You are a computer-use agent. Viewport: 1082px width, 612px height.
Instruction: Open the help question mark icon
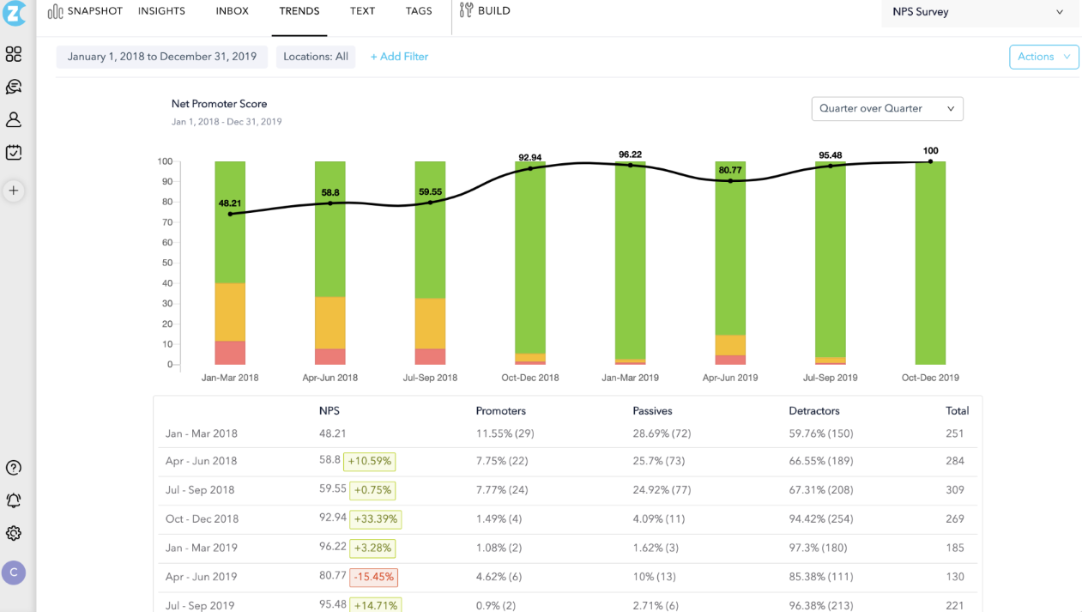(14, 468)
